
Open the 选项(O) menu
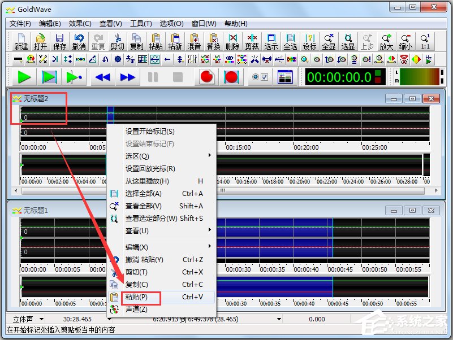point(171,23)
